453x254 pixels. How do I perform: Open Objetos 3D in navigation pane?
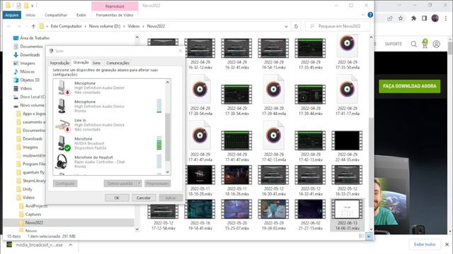click(30, 80)
